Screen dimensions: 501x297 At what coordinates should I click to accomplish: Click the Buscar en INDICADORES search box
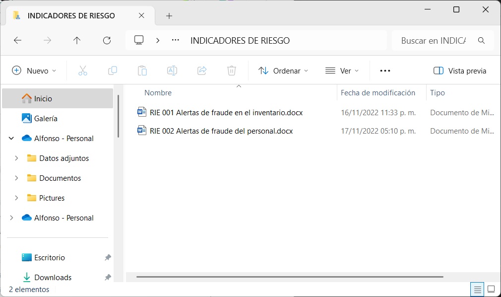tap(434, 41)
